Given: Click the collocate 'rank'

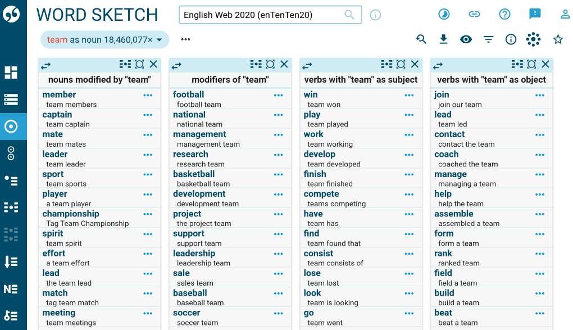Looking at the screenshot, I should click(x=443, y=253).
